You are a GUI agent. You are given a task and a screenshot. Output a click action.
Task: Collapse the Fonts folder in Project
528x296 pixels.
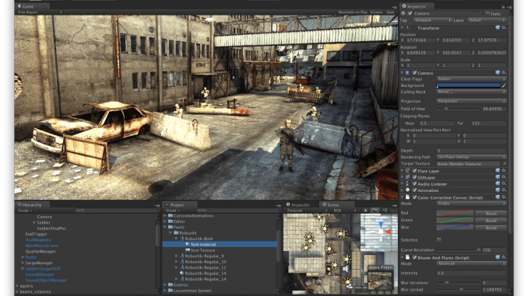point(165,227)
